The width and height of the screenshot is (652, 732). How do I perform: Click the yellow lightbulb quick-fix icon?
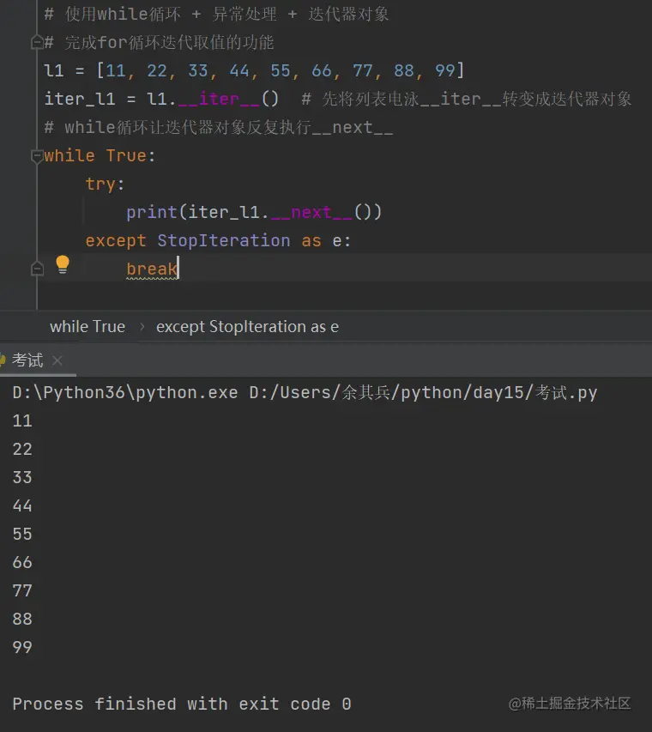tap(63, 264)
